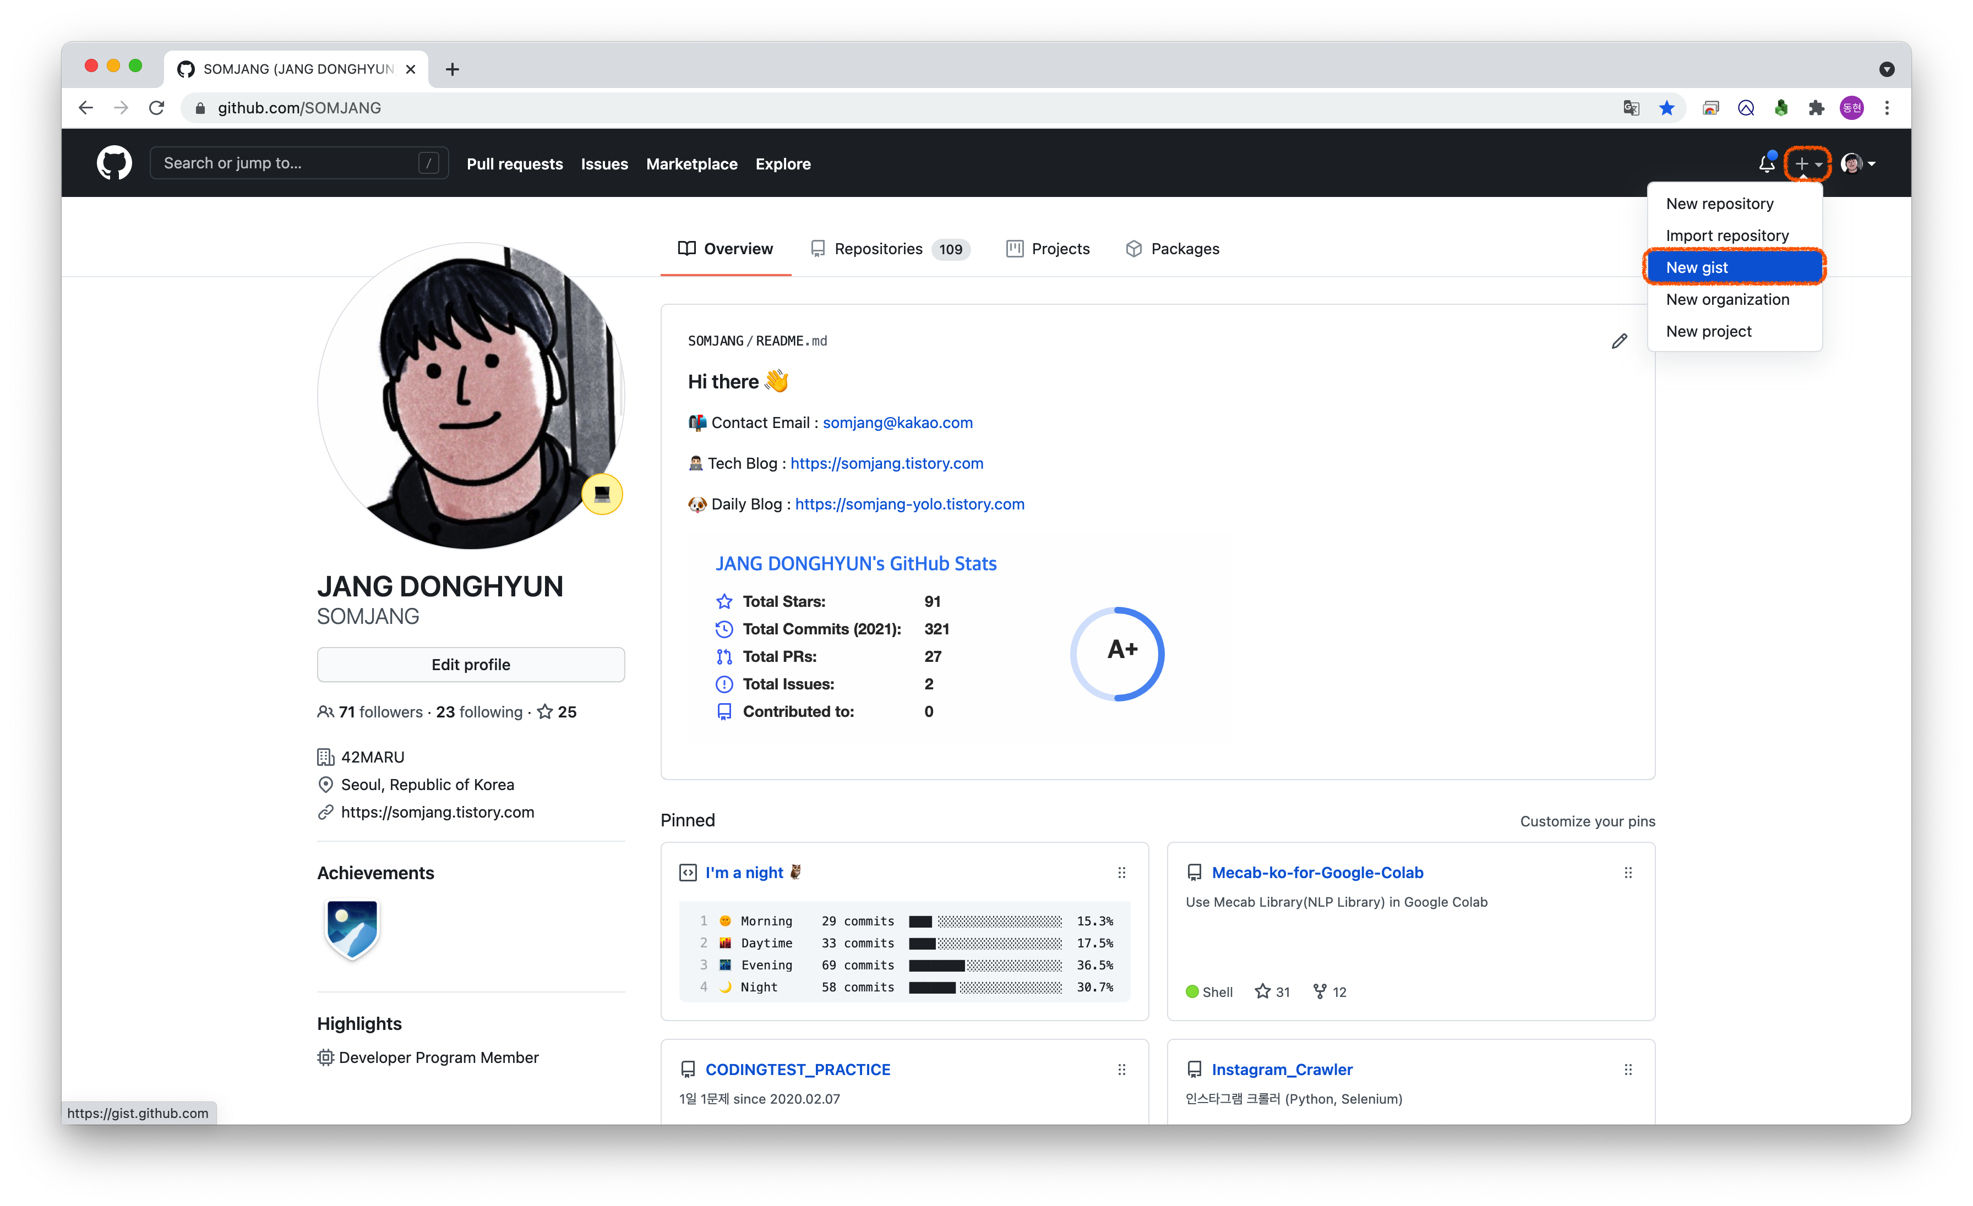Click the purple Chrome profile avatar
This screenshot has height=1206, width=1973.
pyautogui.click(x=1851, y=108)
